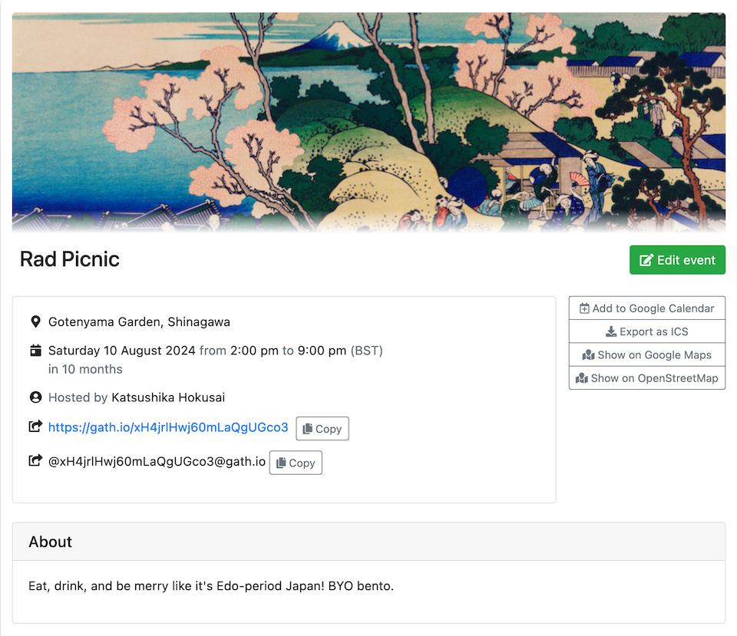The width and height of the screenshot is (737, 636).
Task: Click the share icon next to the gath.io link
Action: (x=35, y=427)
